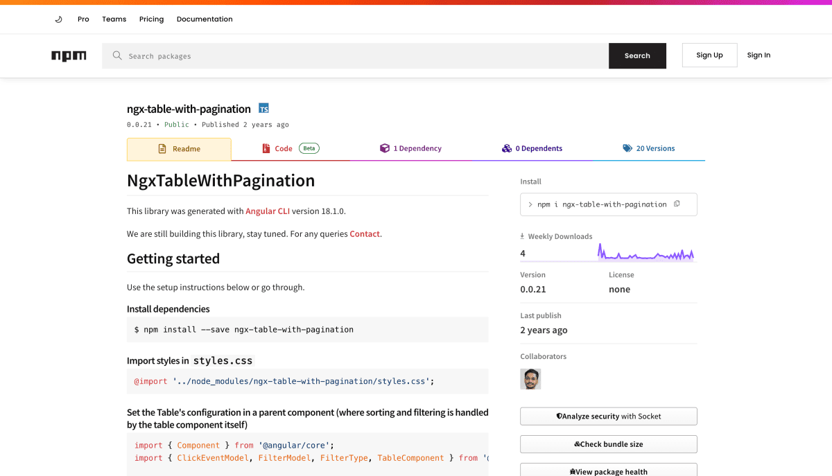Click the Public label under package name
The width and height of the screenshot is (832, 476).
click(177, 125)
